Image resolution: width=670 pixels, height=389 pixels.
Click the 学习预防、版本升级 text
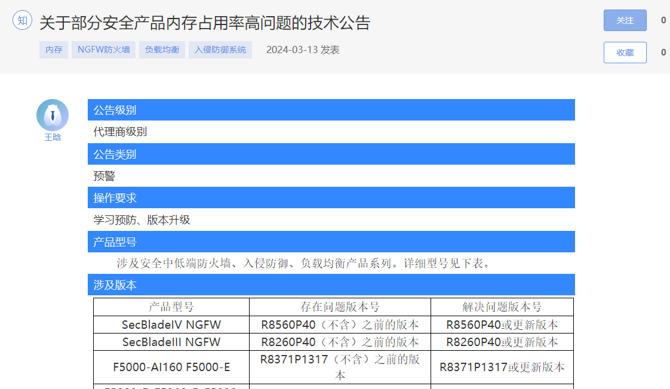tap(142, 220)
